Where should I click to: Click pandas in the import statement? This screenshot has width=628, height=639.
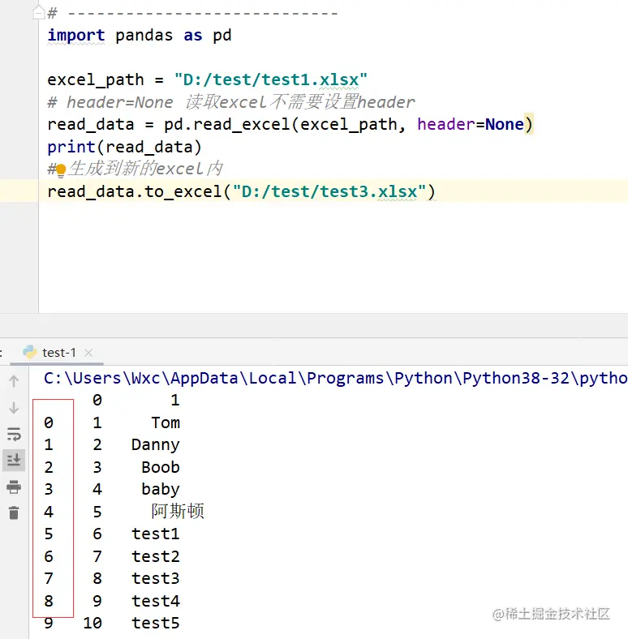[x=144, y=36]
